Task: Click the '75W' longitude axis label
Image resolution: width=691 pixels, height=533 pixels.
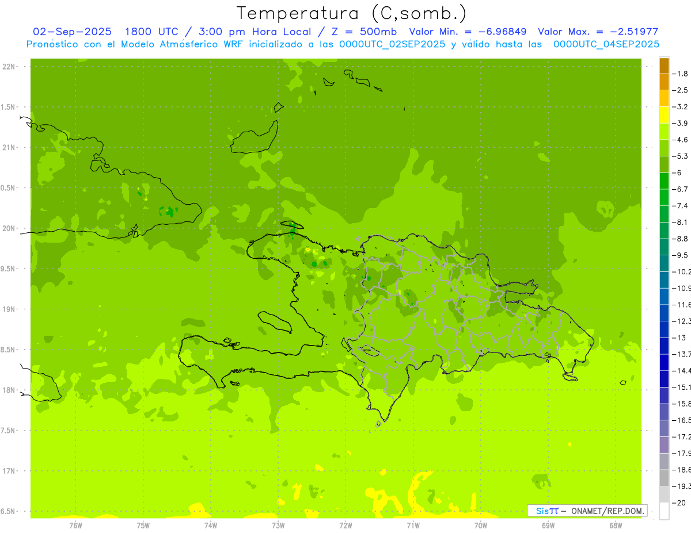Action: (x=143, y=525)
